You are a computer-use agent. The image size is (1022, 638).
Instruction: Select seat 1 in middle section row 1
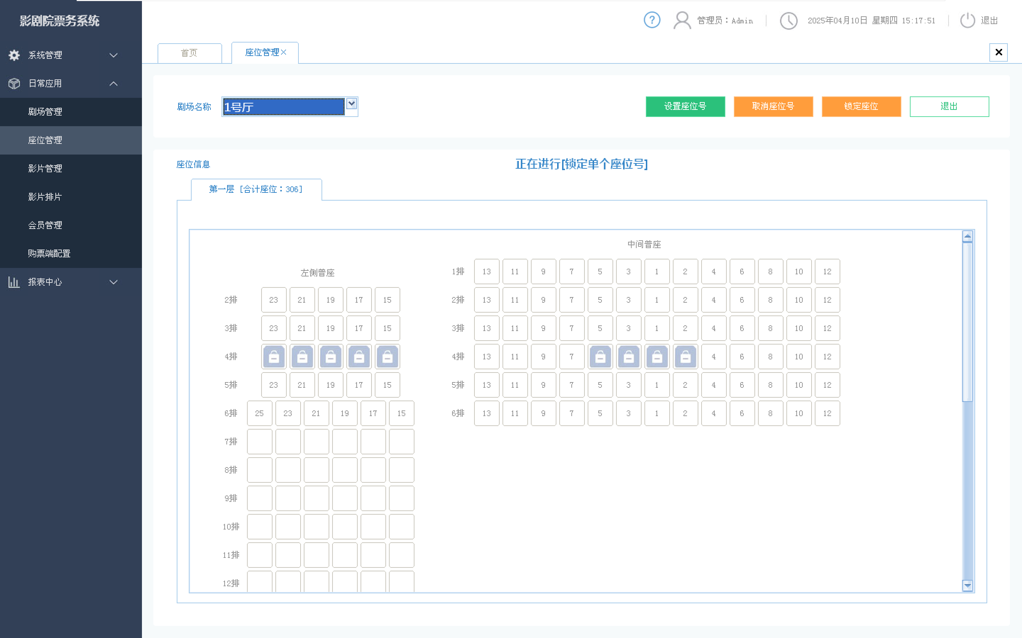(657, 272)
